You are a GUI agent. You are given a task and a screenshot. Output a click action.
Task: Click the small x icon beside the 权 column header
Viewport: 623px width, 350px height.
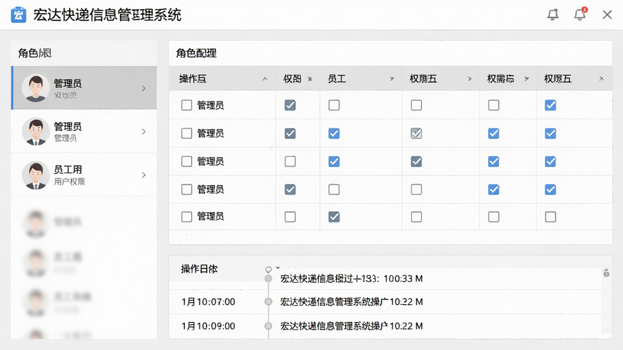click(x=310, y=79)
